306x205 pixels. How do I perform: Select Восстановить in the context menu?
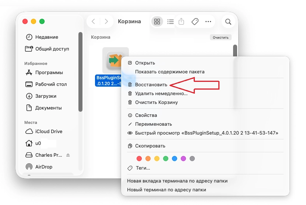click(151, 85)
